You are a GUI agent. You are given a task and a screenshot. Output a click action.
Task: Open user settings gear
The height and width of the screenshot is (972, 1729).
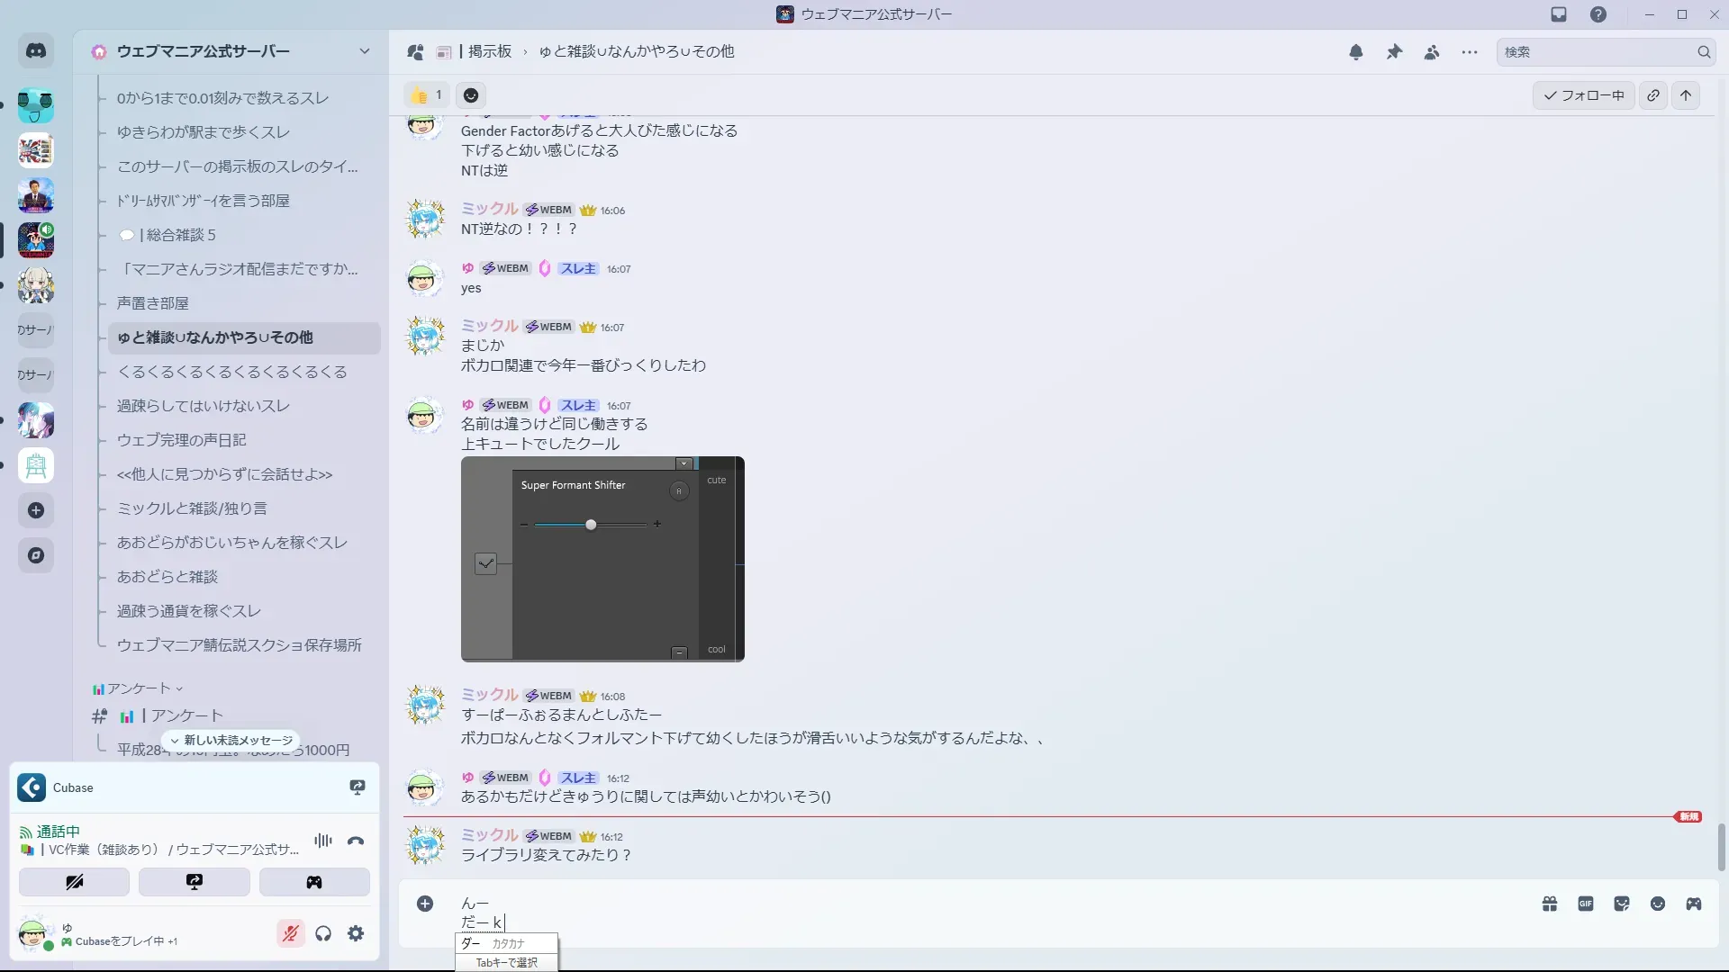(356, 933)
